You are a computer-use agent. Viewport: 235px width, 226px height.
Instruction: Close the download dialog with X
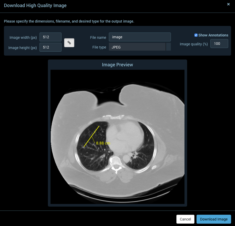[228, 4]
